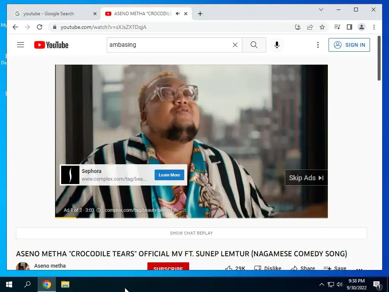The width and height of the screenshot is (389, 292).
Task: Close the ASENO METHA tab
Action: point(186,14)
